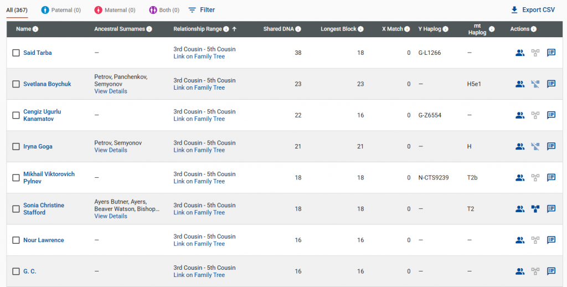Sort by Relationship Range arrow
567x287 pixels.
tap(234, 29)
